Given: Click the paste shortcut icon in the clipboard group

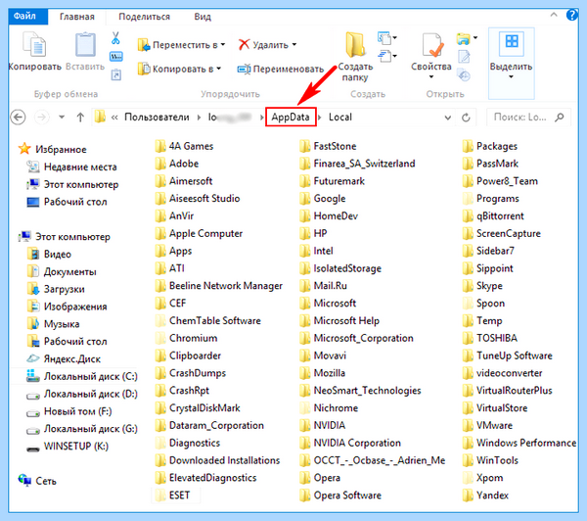Looking at the screenshot, I should click(x=116, y=74).
